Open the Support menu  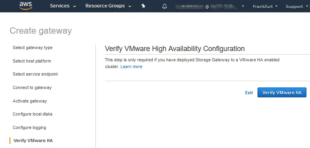pos(296,6)
